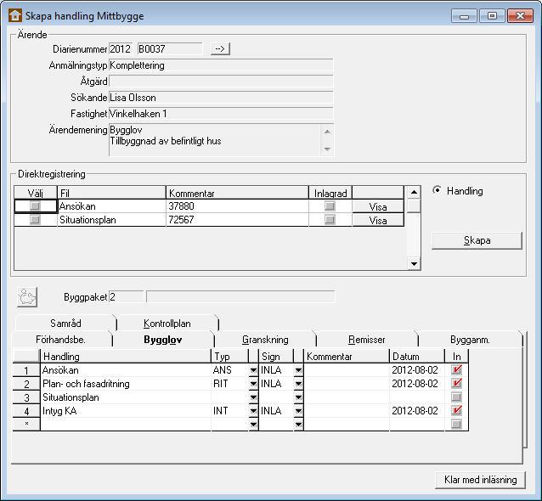Check the In checkbox for row 3 Situationsplan
Screen dimensions: 542x501
[456, 397]
